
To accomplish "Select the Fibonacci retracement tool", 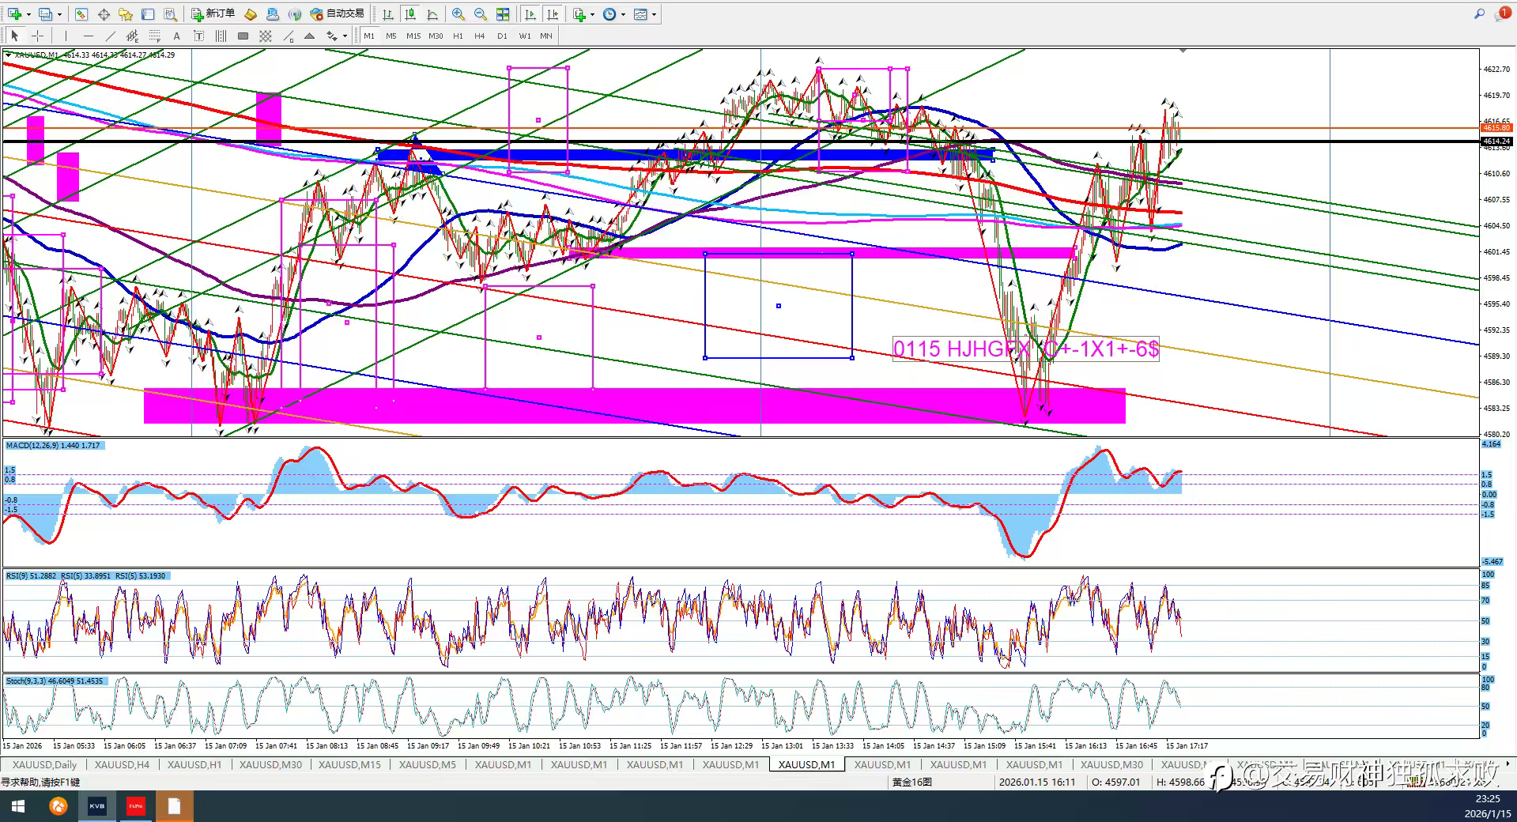I will pyautogui.click(x=154, y=36).
